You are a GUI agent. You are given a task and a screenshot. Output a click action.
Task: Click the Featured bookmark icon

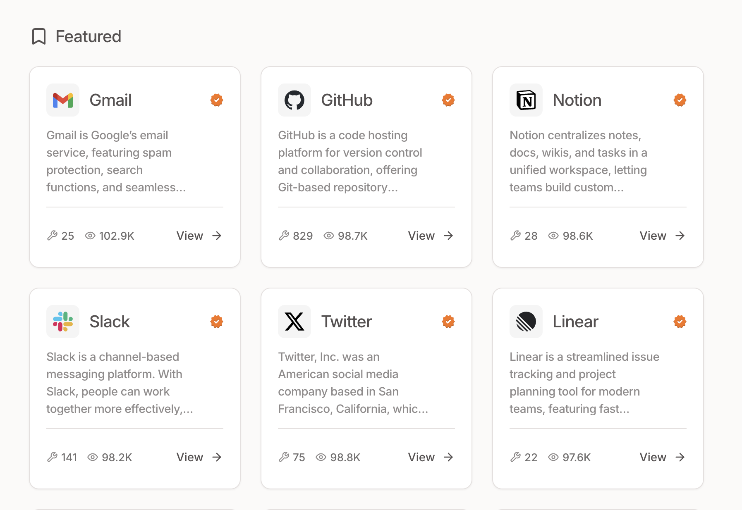39,36
